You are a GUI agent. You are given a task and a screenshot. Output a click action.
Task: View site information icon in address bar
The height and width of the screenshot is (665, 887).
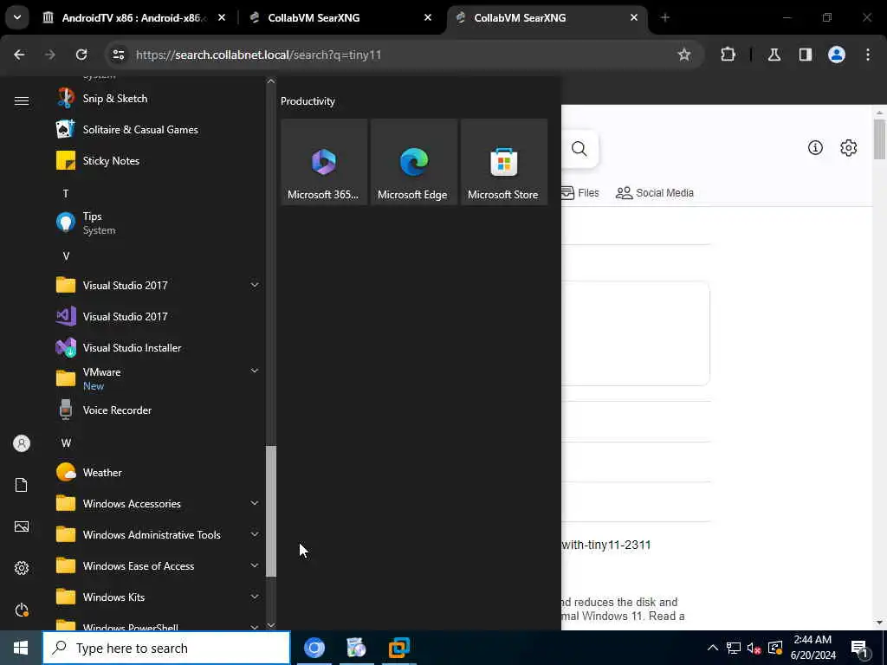pos(118,55)
